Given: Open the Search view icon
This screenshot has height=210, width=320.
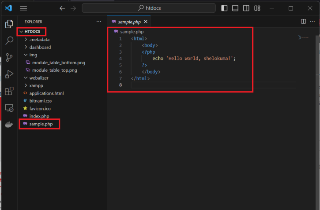Looking at the screenshot, I should pos(9,41).
